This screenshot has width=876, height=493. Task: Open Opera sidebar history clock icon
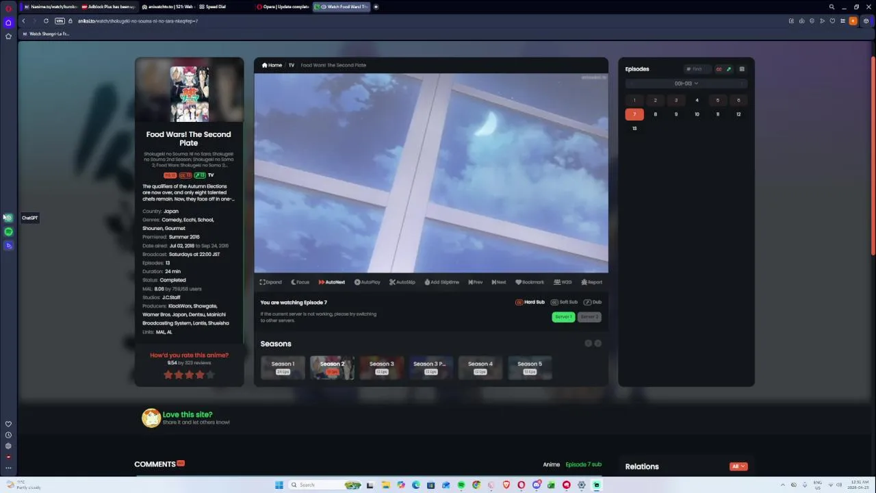point(8,435)
